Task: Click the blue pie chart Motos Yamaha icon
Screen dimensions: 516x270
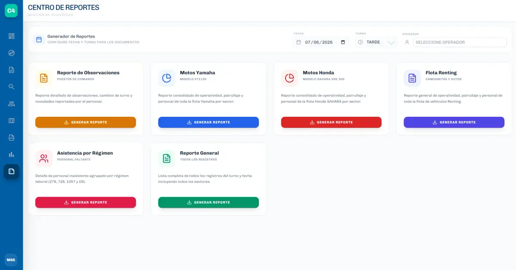Action: point(167,78)
